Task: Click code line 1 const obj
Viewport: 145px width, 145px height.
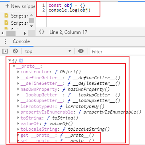Action: point(67,5)
